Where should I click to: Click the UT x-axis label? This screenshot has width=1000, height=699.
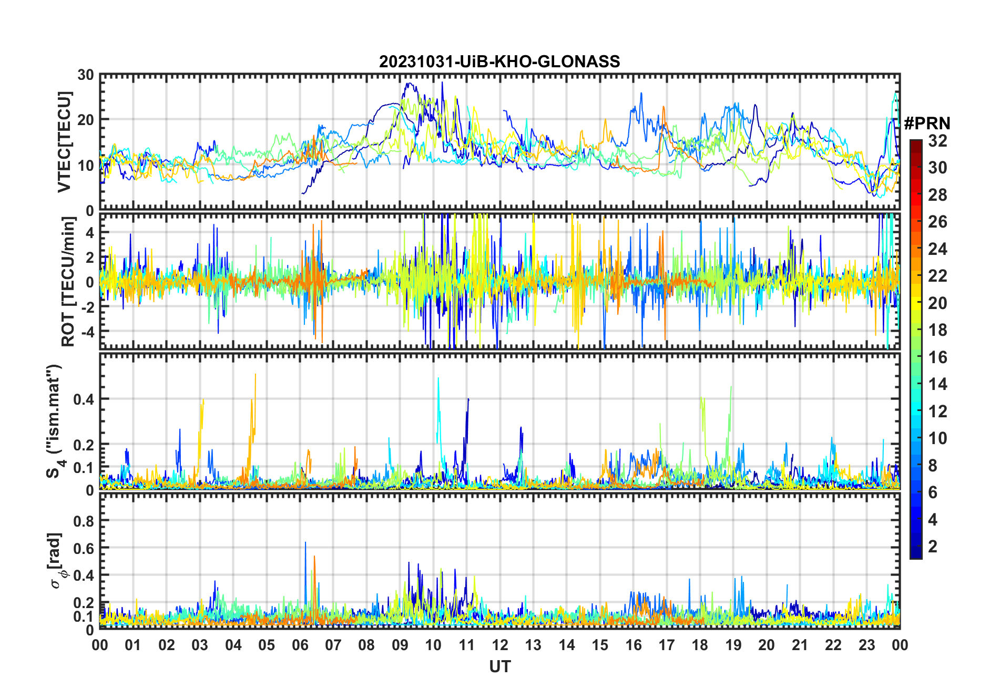click(499, 667)
